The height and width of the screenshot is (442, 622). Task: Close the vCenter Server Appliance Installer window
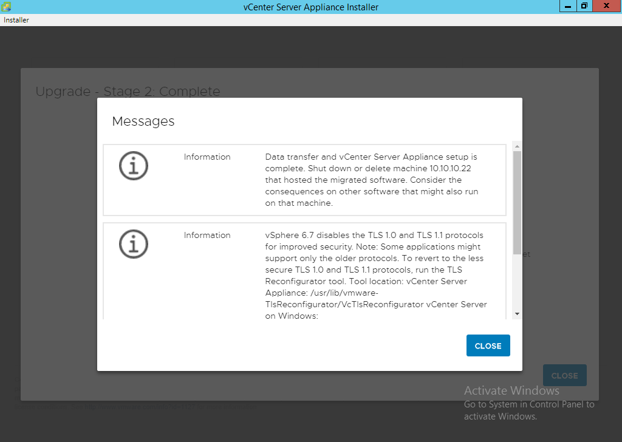(607, 6)
